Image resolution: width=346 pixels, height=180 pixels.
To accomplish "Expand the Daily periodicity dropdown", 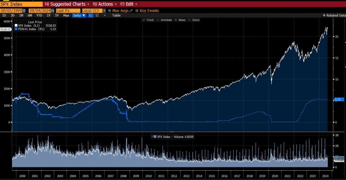I will tap(79, 16).
